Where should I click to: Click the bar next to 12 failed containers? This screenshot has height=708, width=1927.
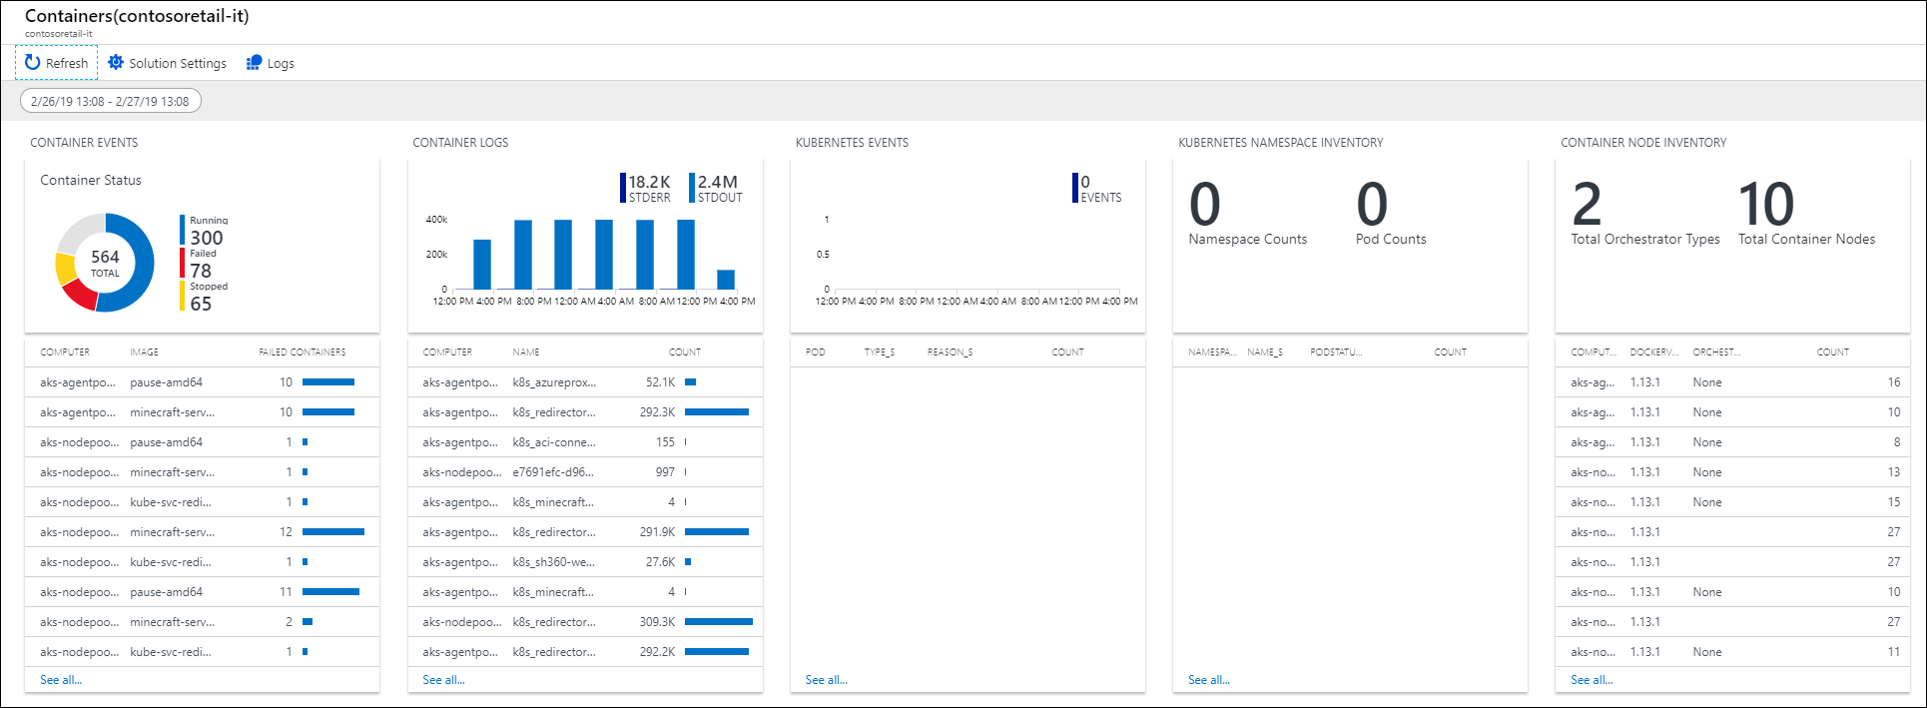tap(333, 532)
